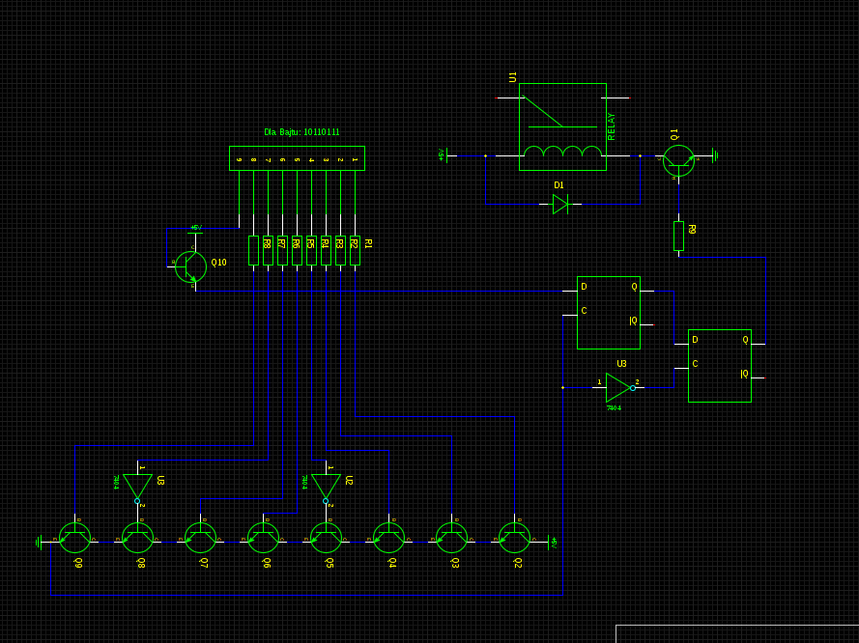Viewport: 859px width, 643px height.
Task: Select transistor Q7 in the bottom row
Action: click(x=200, y=538)
